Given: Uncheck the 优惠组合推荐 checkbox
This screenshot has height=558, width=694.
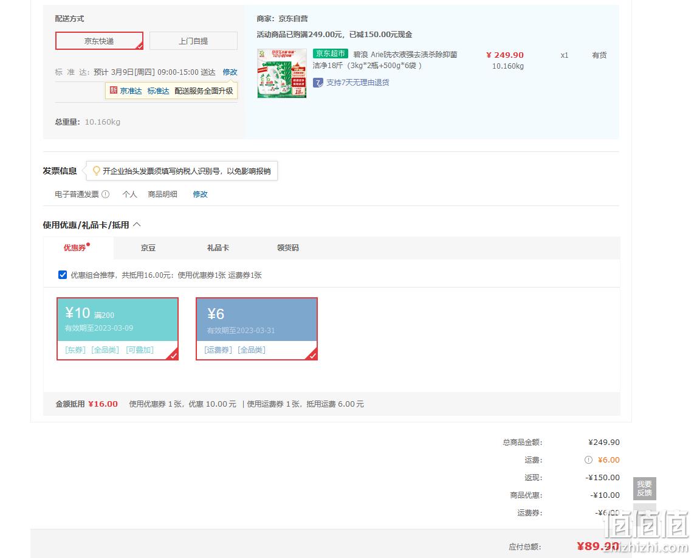Looking at the screenshot, I should [x=63, y=275].
